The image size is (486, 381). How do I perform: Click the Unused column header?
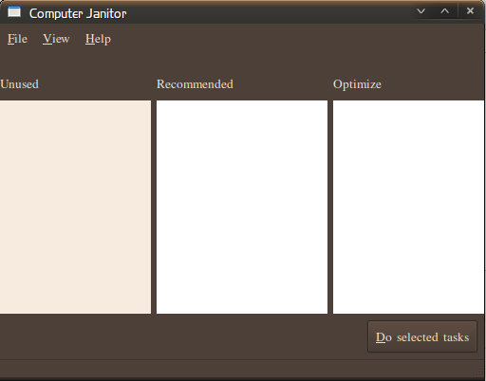tap(20, 84)
